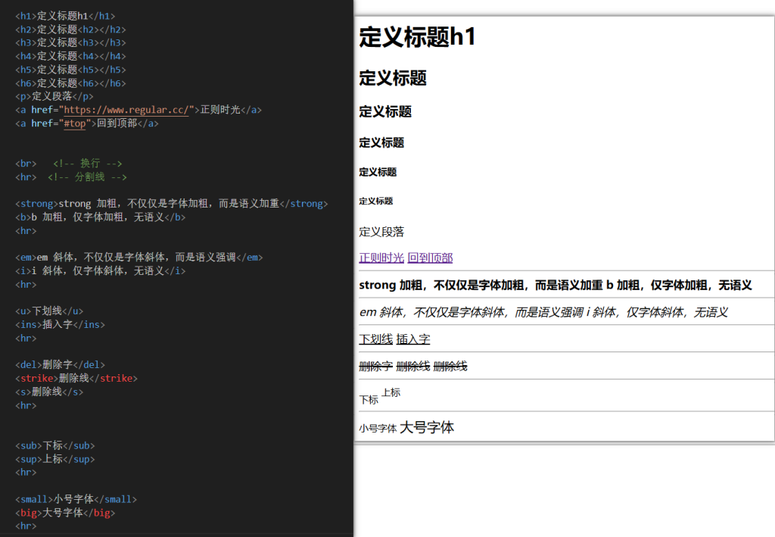Click the #top href value in code
Image resolution: width=775 pixels, height=537 pixels.
76,123
